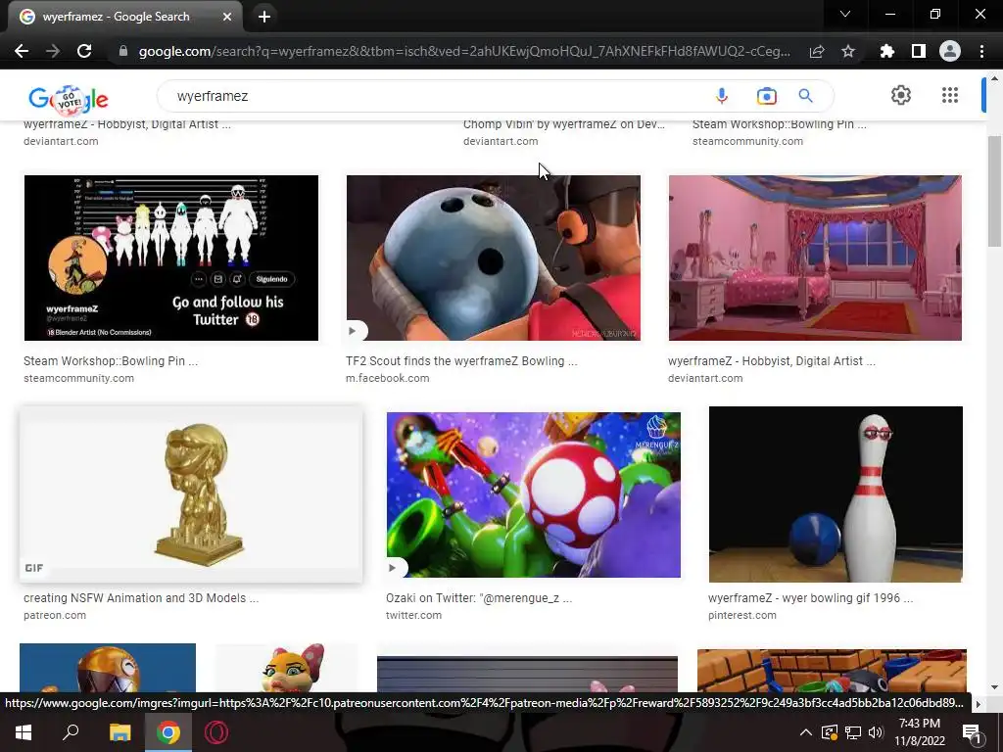Open the tab search dropdown arrow
The image size is (1003, 752).
(x=845, y=14)
